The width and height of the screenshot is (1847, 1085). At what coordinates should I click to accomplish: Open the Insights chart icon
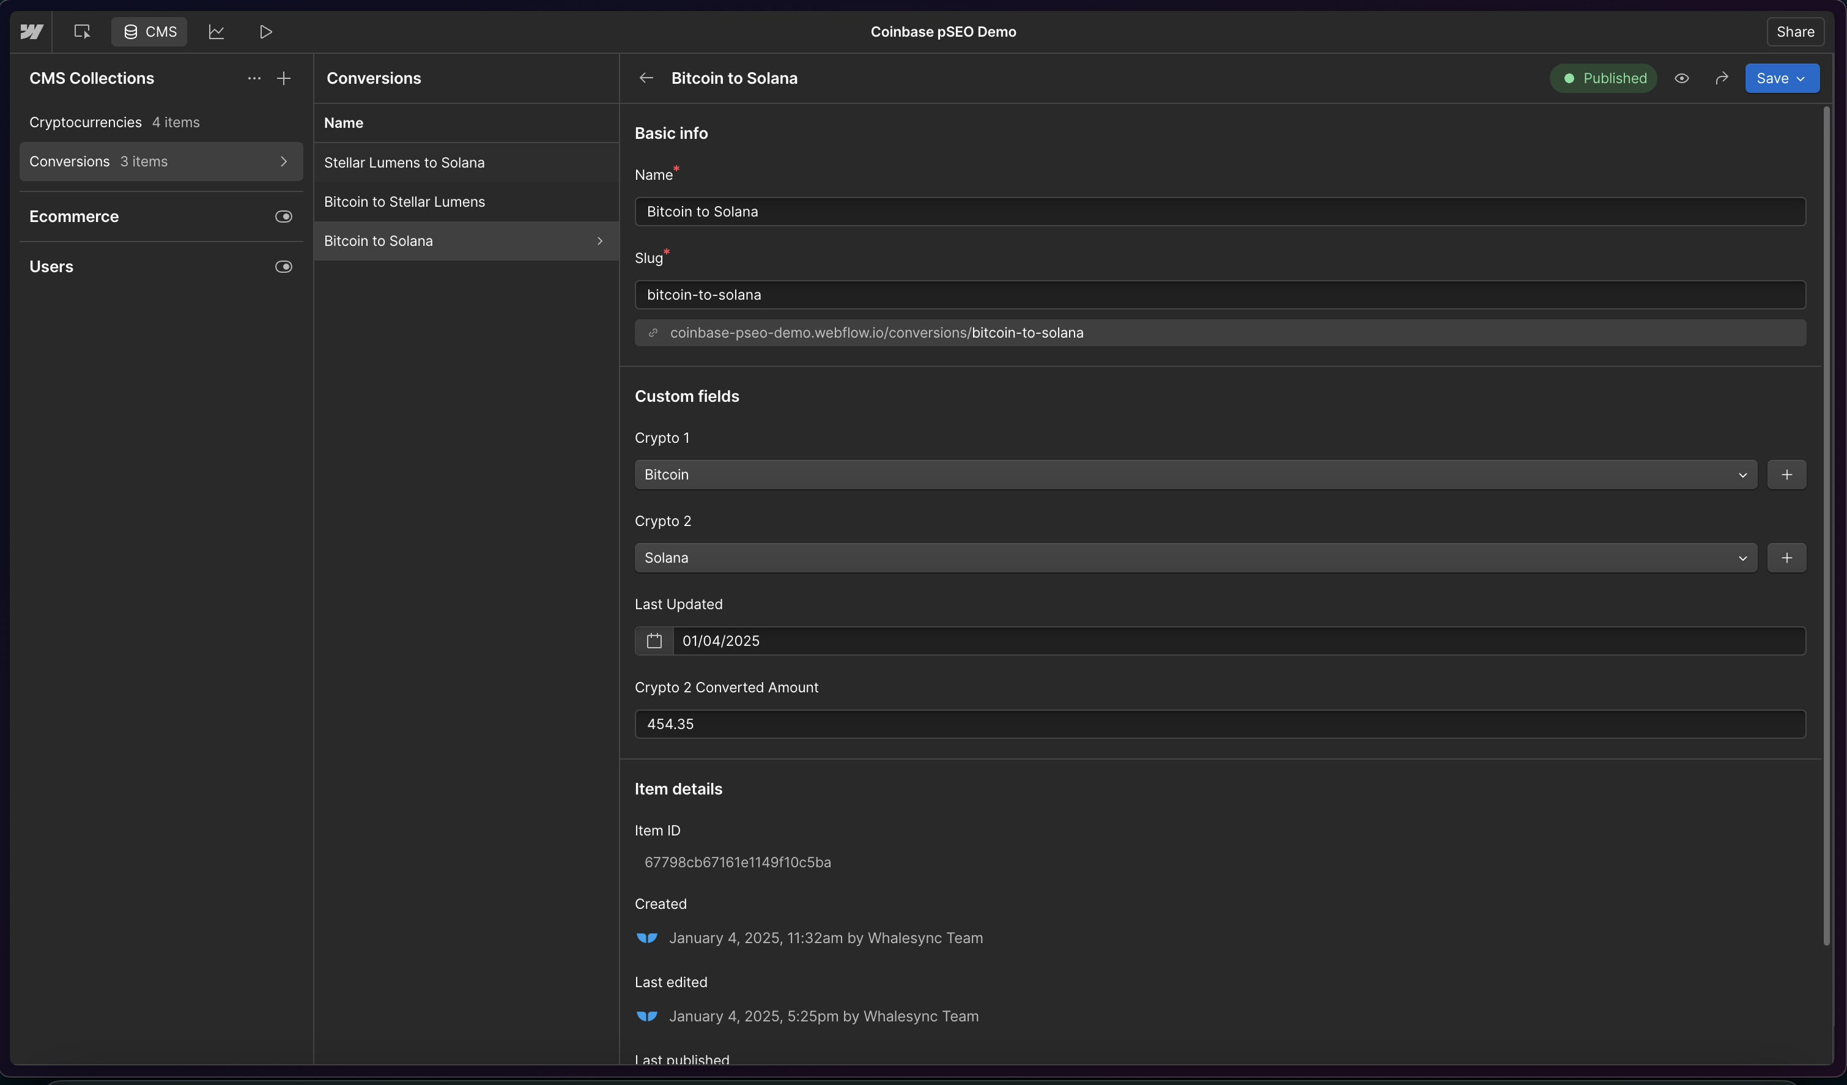pyautogui.click(x=217, y=32)
